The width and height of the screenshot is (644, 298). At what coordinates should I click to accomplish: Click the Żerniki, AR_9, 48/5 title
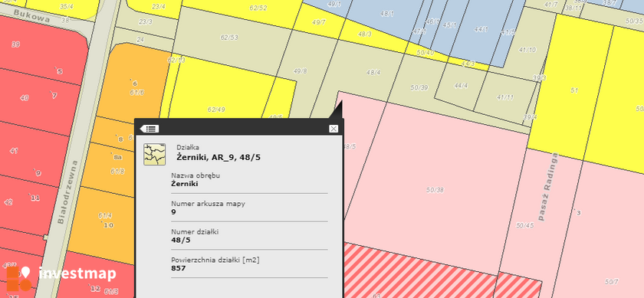point(219,157)
